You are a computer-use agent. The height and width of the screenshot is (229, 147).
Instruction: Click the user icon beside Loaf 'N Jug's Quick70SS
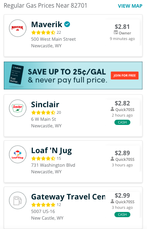112,159
